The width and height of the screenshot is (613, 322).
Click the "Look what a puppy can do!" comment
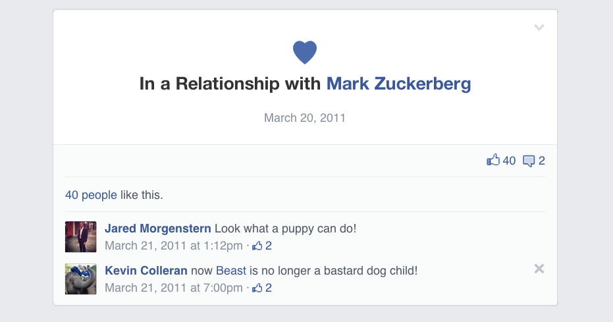pyautogui.click(x=286, y=228)
